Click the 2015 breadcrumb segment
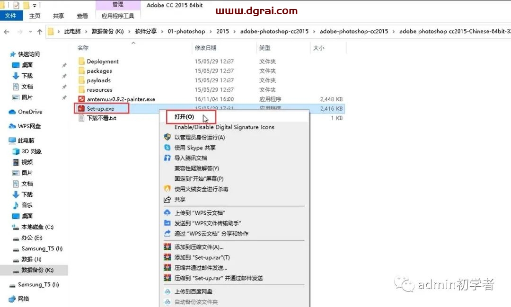The image size is (511, 307). tap(222, 31)
